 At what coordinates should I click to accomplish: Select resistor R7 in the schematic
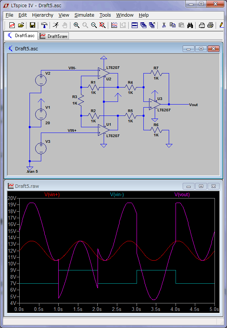(x=156, y=73)
